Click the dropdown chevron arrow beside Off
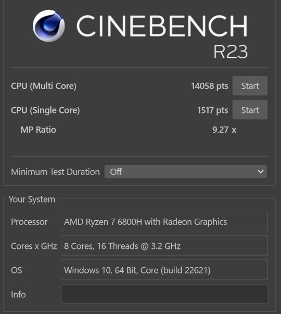Screen dimensions: 281x314 coord(260,172)
